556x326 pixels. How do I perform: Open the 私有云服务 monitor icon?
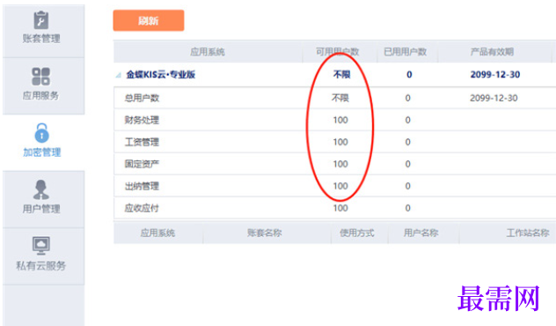pos(41,246)
